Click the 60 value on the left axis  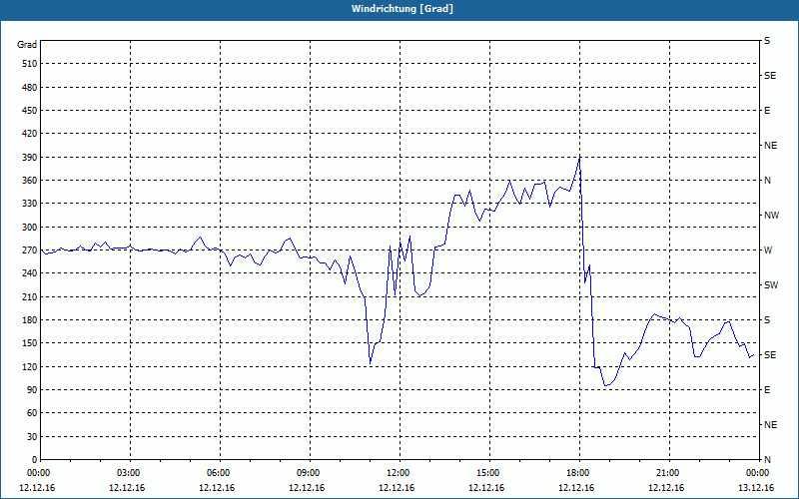(x=32, y=413)
